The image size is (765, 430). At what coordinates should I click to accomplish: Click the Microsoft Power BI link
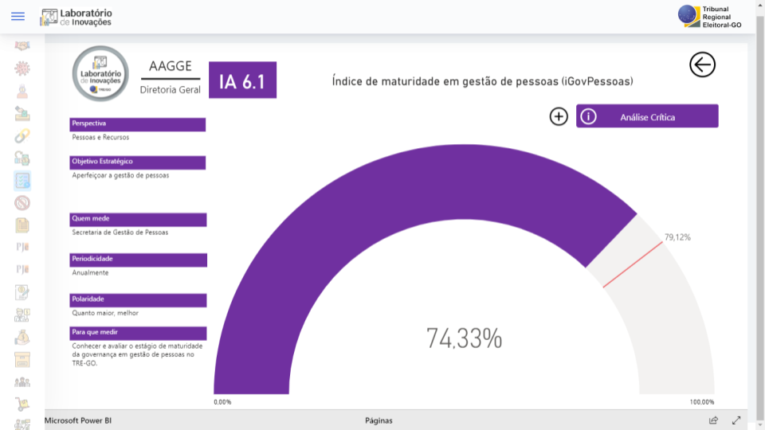point(78,420)
